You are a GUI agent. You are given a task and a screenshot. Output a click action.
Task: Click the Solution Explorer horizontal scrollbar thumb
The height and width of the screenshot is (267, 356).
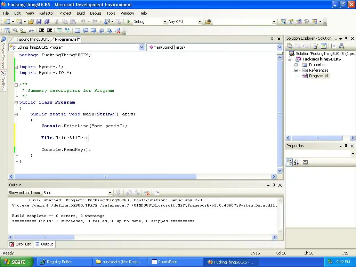click(x=317, y=138)
